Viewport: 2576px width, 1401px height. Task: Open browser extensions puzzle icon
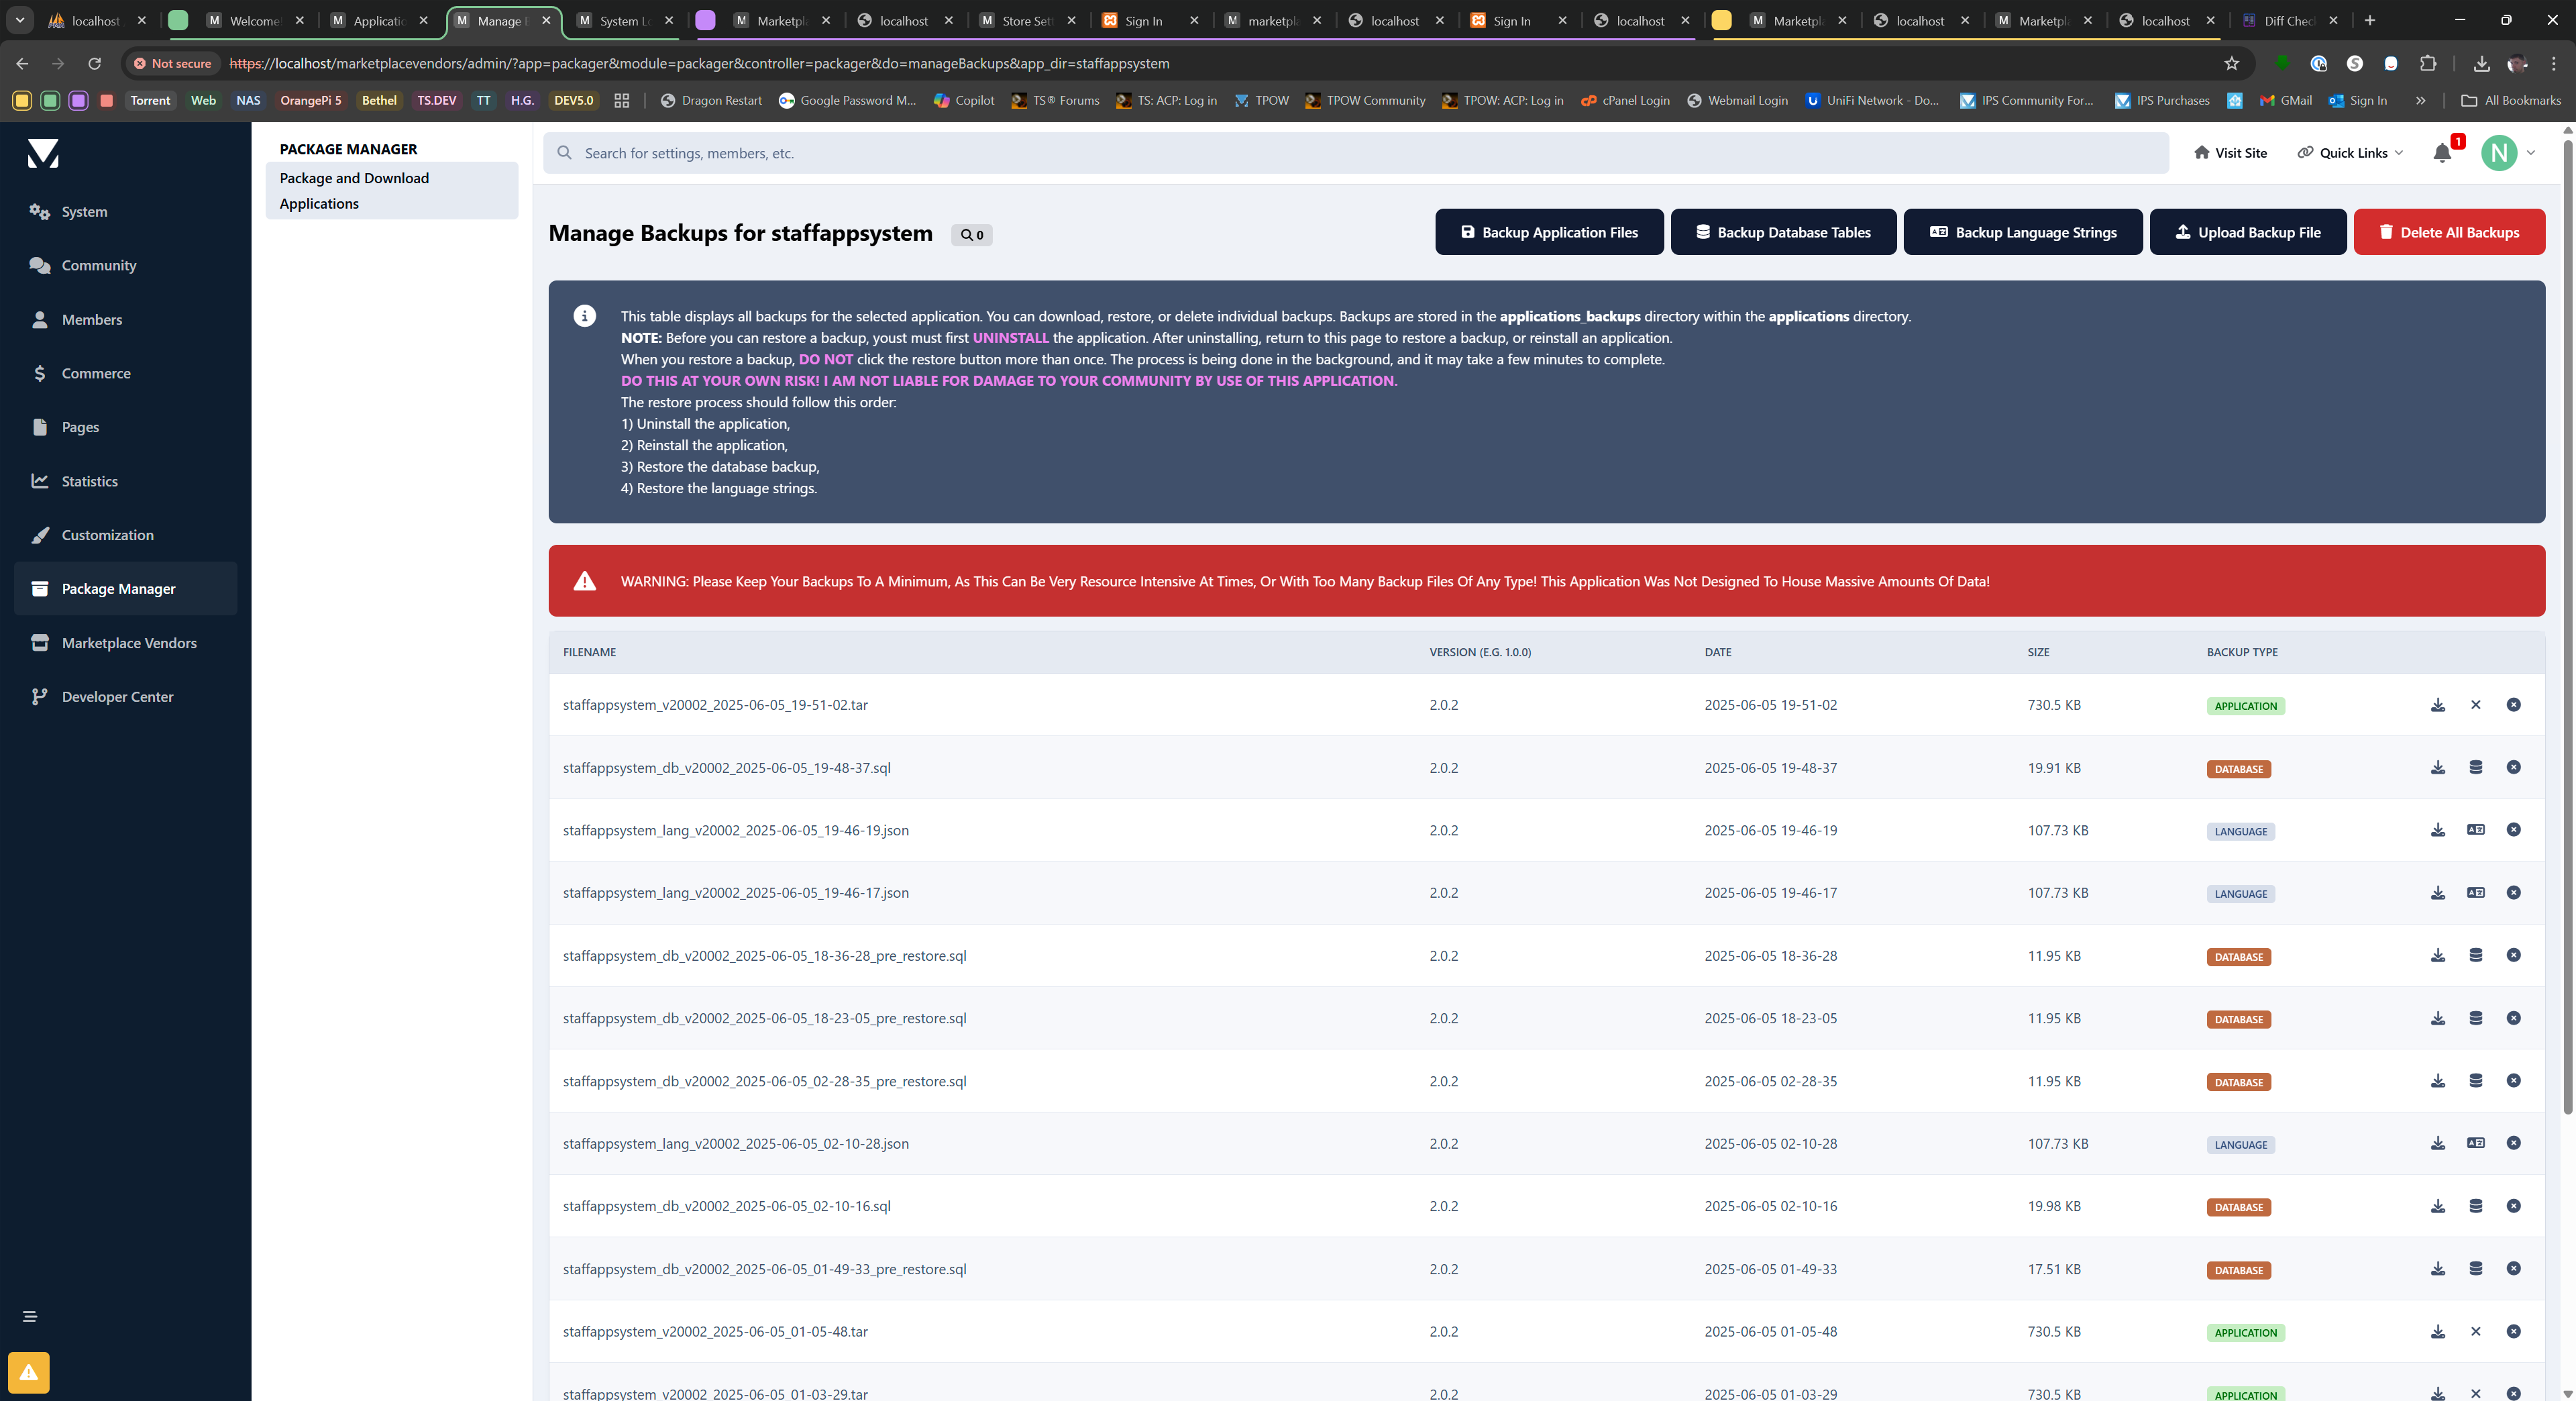pyautogui.click(x=2428, y=63)
